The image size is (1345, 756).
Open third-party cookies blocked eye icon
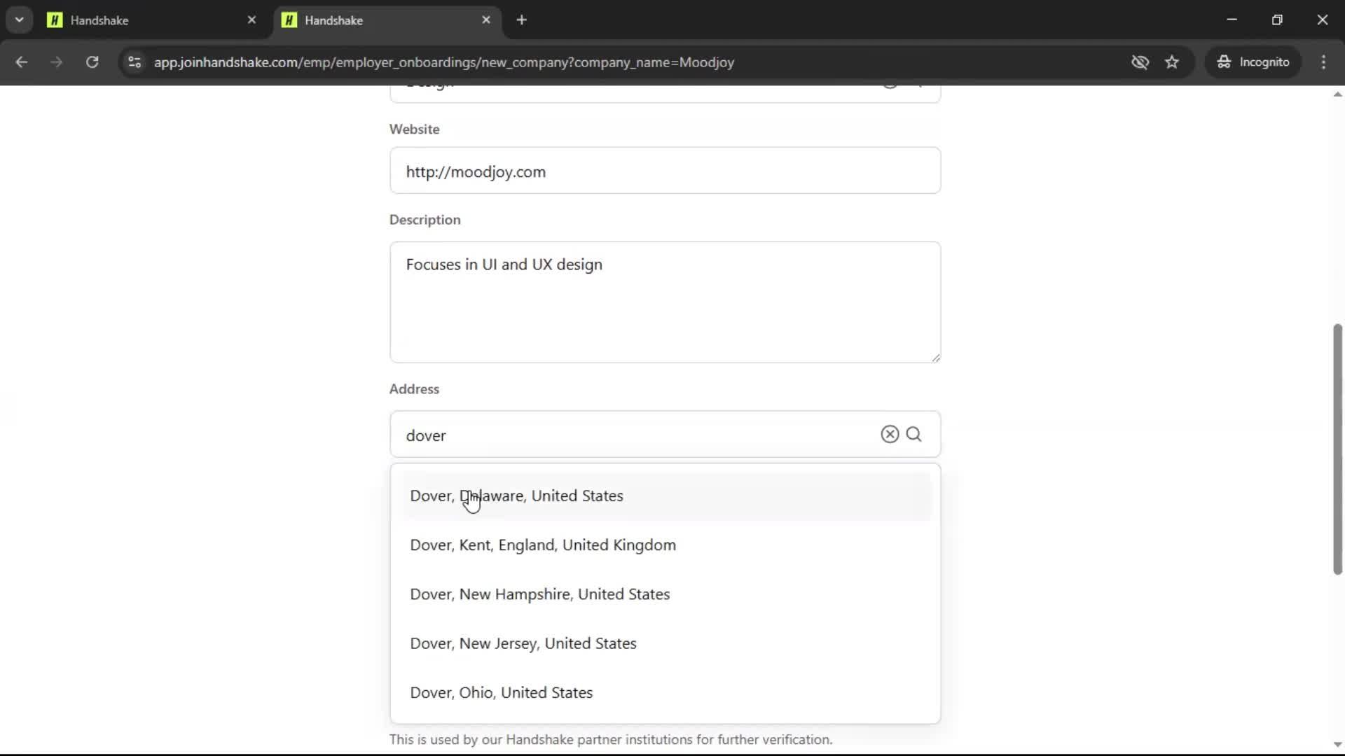1140,62
